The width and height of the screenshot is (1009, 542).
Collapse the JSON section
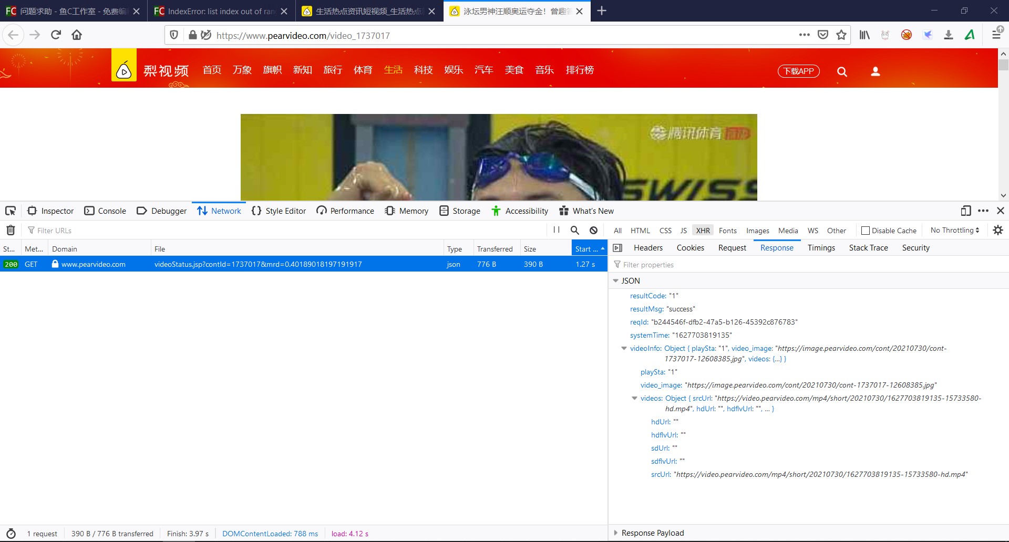[x=615, y=281]
